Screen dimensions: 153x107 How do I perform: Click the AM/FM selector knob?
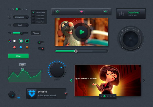click(x=11, y=94)
